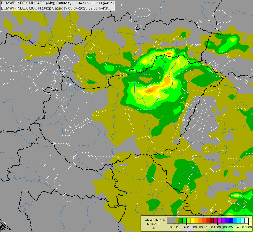Pick the dark red legend swatch
253x232 pixels.
point(212,220)
